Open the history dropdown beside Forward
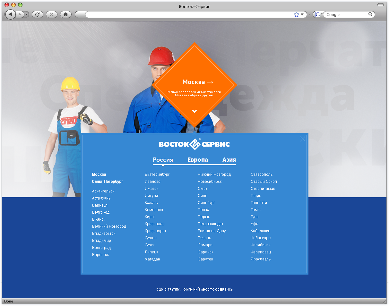This screenshot has height=306, width=389. [26, 14]
